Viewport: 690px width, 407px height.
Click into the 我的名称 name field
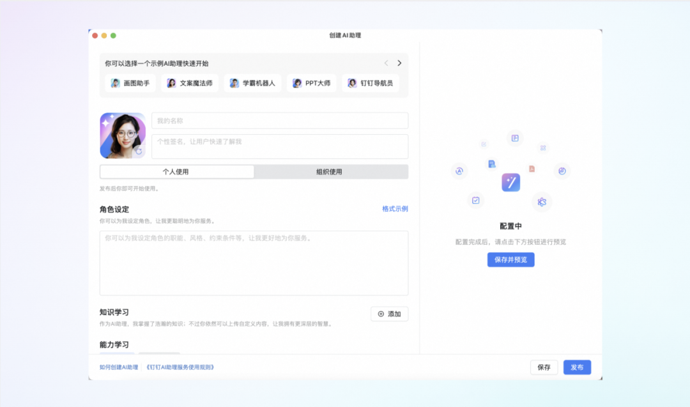pyautogui.click(x=279, y=121)
